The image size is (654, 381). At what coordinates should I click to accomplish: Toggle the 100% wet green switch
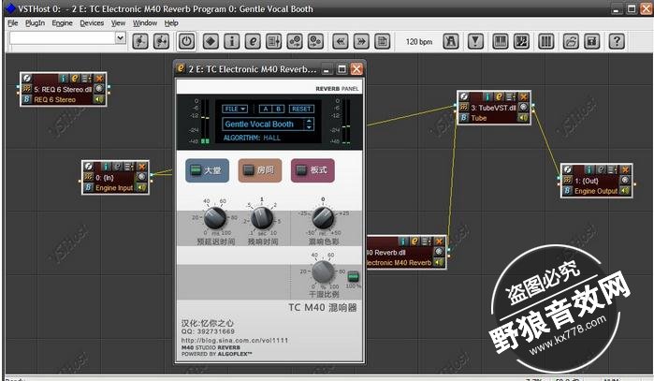pyautogui.click(x=354, y=277)
